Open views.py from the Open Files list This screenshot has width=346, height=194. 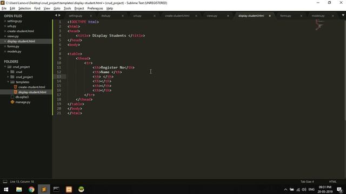click(x=13, y=36)
